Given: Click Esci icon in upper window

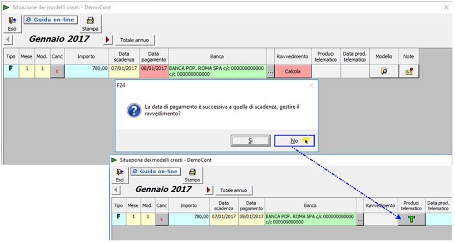Looking at the screenshot, I should (x=12, y=23).
